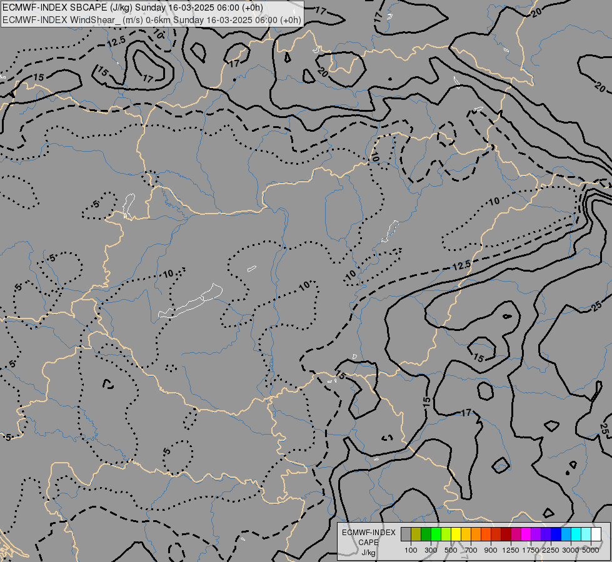Pick the lime yellow-green legend swatch
The height and width of the screenshot is (562, 612).
coord(446,534)
